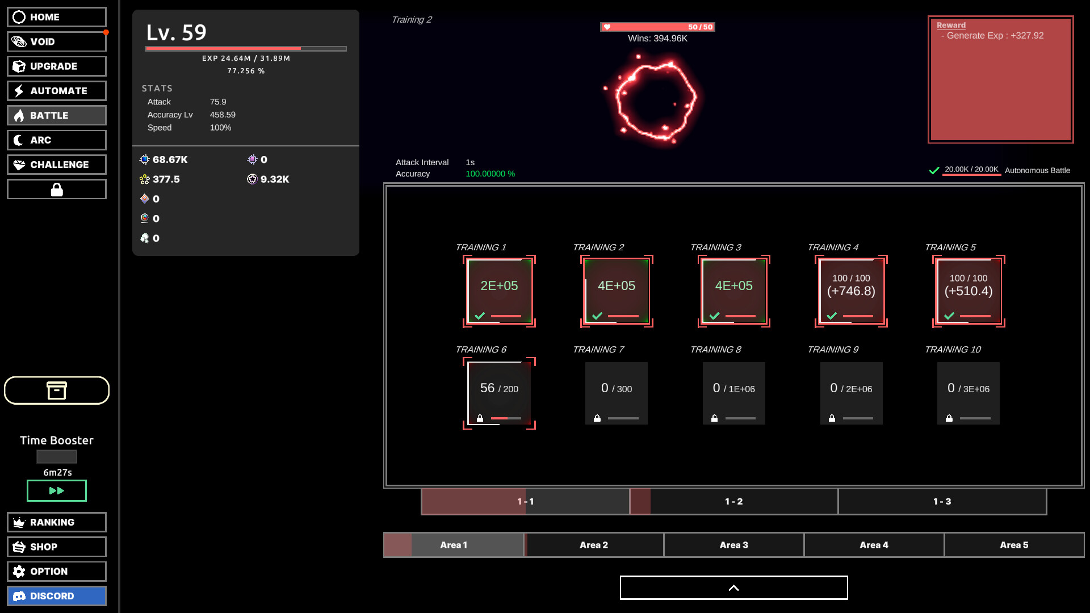The image size is (1090, 613).
Task: Switch to Area 4
Action: [874, 544]
